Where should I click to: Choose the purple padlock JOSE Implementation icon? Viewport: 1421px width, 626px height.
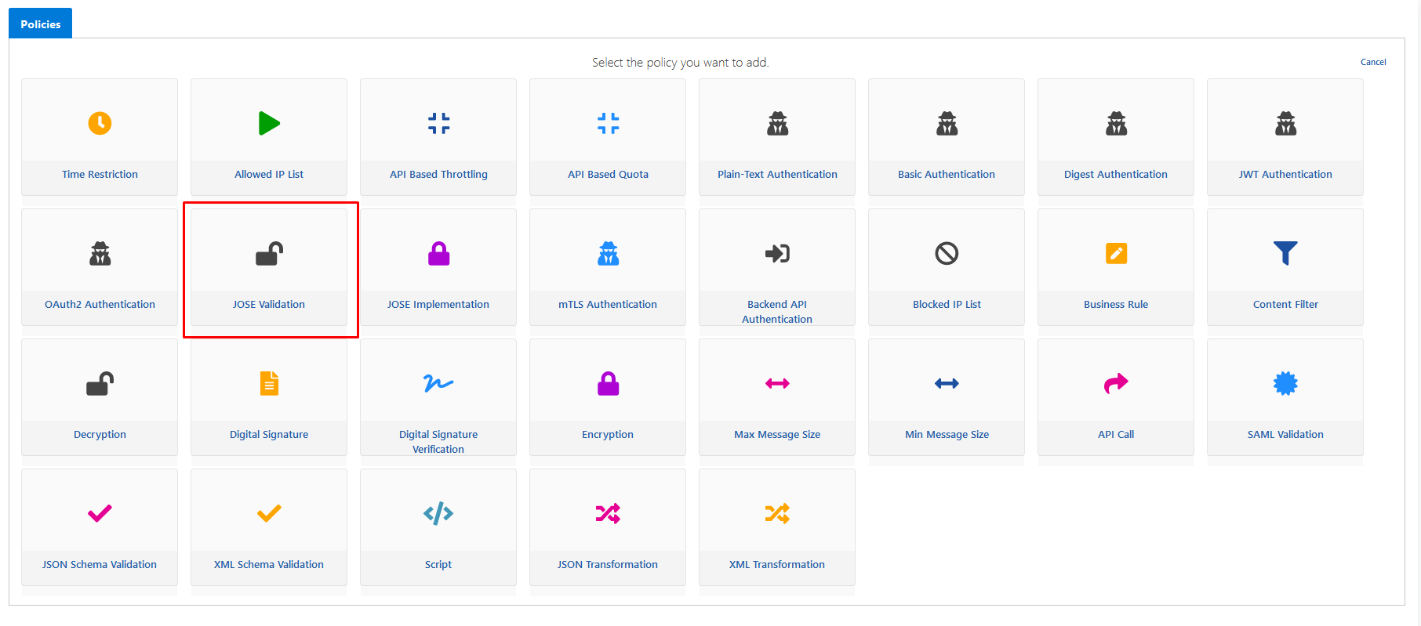[x=438, y=254]
